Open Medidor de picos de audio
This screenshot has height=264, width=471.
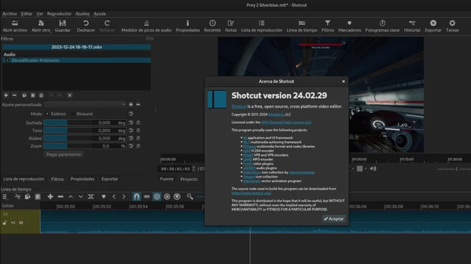click(x=146, y=26)
